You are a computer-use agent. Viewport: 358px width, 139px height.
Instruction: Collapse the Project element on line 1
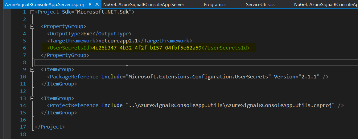click(32, 12)
